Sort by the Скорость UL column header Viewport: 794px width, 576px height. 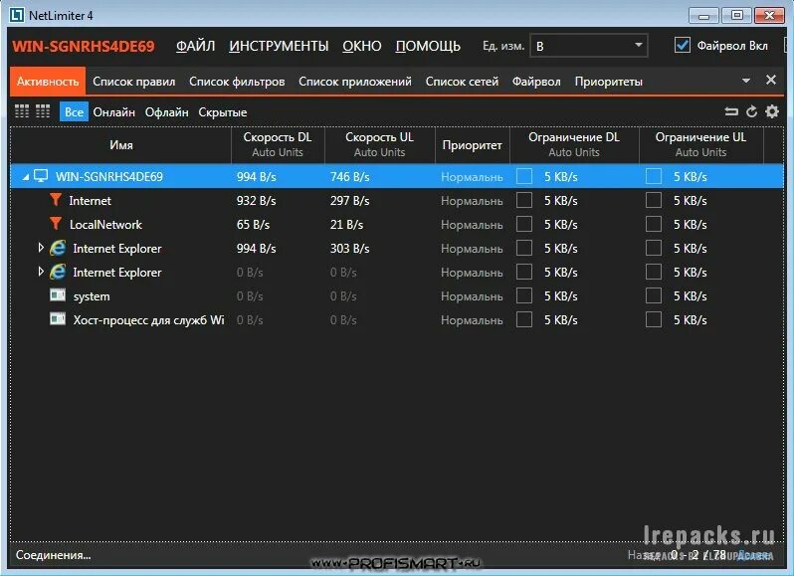tap(380, 145)
